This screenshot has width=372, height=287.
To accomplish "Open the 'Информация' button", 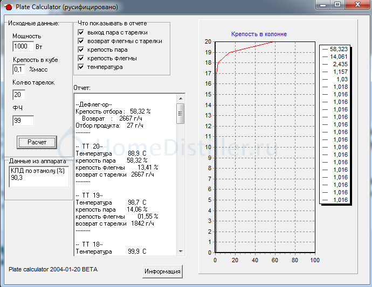I will coord(162,271).
